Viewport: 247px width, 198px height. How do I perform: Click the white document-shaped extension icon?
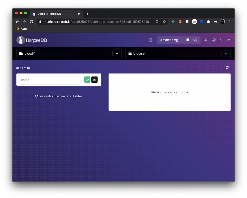(187, 22)
